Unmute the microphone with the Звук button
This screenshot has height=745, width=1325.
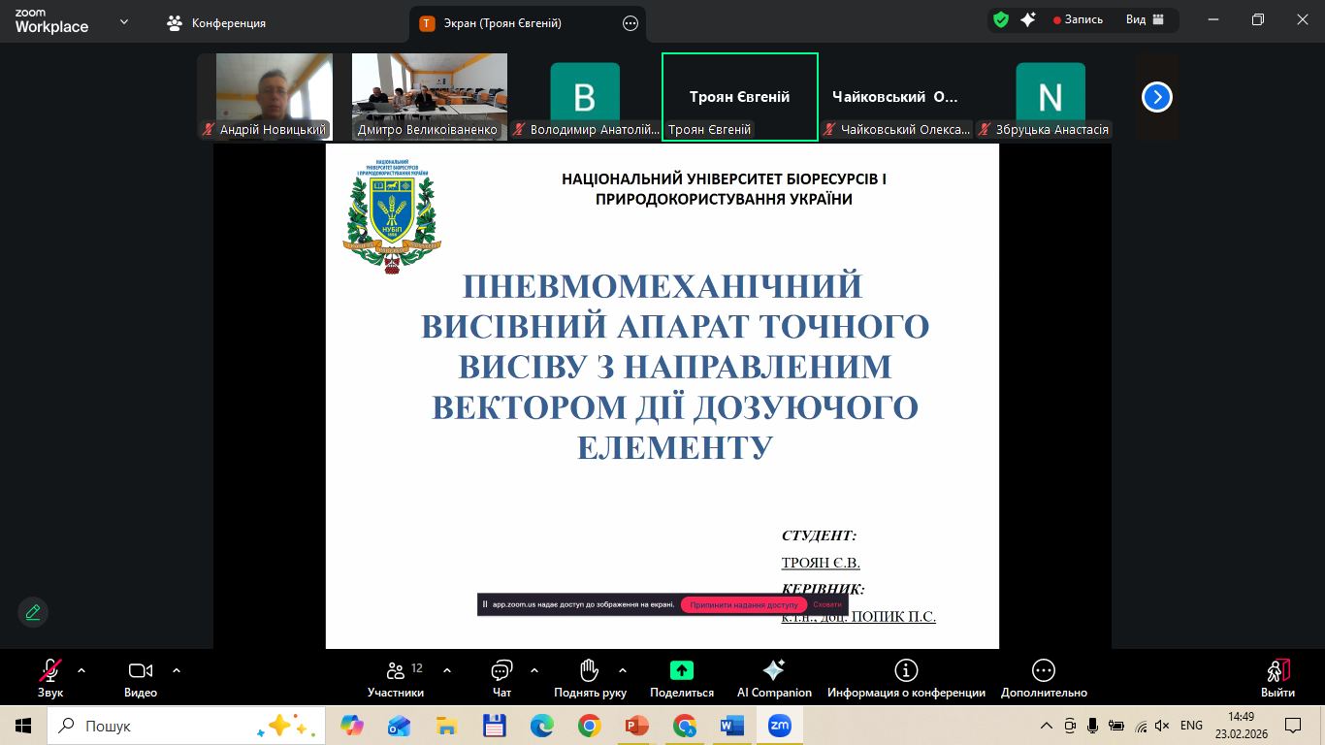tap(50, 678)
